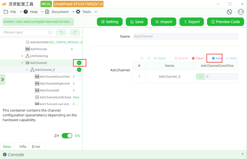The height and width of the screenshot is (159, 247).
Task: Remove AdcChannel_0 with the green minus icon
Action: (x=79, y=69)
